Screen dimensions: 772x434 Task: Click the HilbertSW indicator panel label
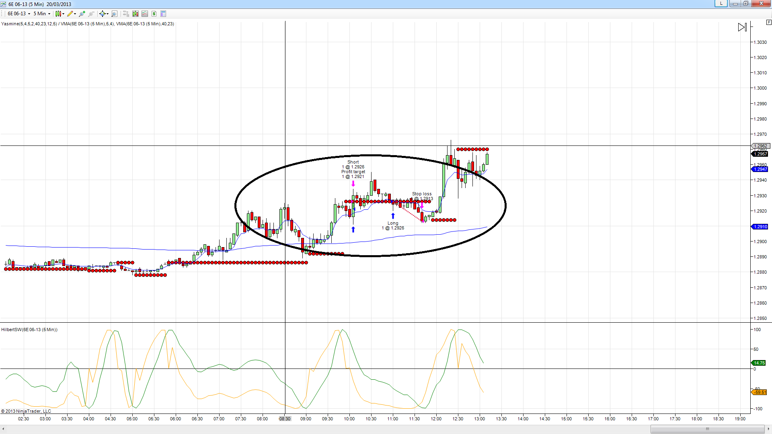(x=29, y=330)
